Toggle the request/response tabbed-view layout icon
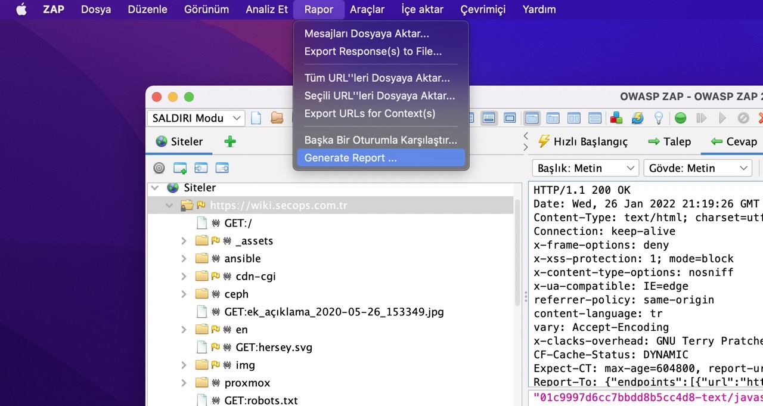 point(532,118)
